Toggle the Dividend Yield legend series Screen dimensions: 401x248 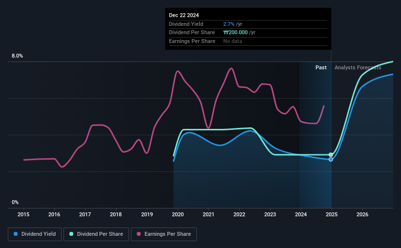35,234
